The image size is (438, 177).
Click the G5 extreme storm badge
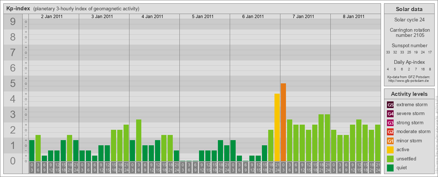[391, 105]
